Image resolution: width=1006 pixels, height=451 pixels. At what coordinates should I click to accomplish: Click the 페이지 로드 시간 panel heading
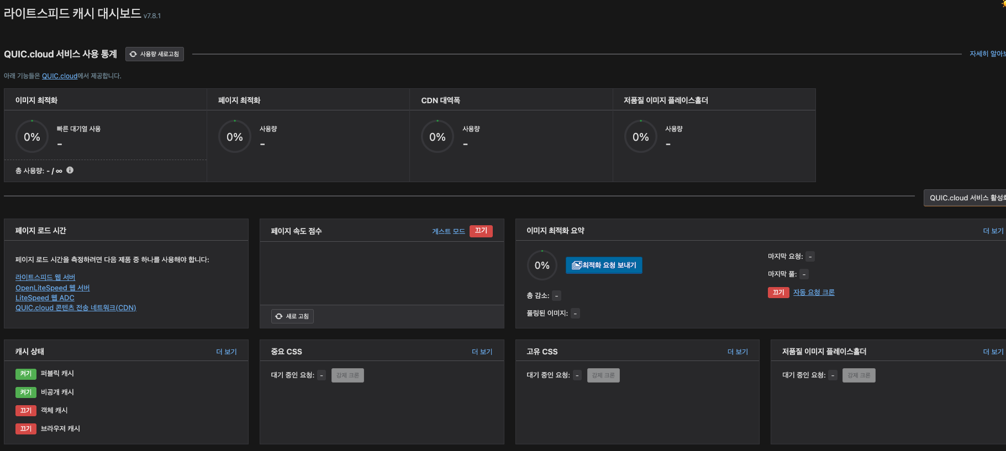(41, 231)
